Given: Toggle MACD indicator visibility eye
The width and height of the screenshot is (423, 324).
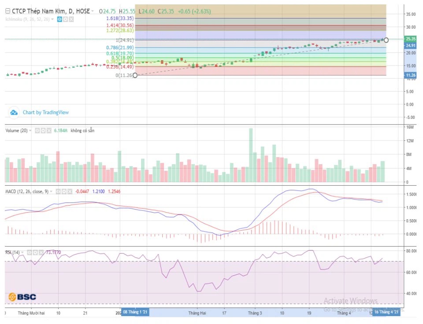Looking at the screenshot, I should (57, 191).
